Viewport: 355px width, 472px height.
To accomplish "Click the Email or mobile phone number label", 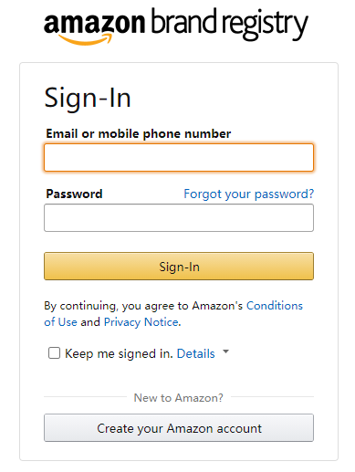I will 139,134.
